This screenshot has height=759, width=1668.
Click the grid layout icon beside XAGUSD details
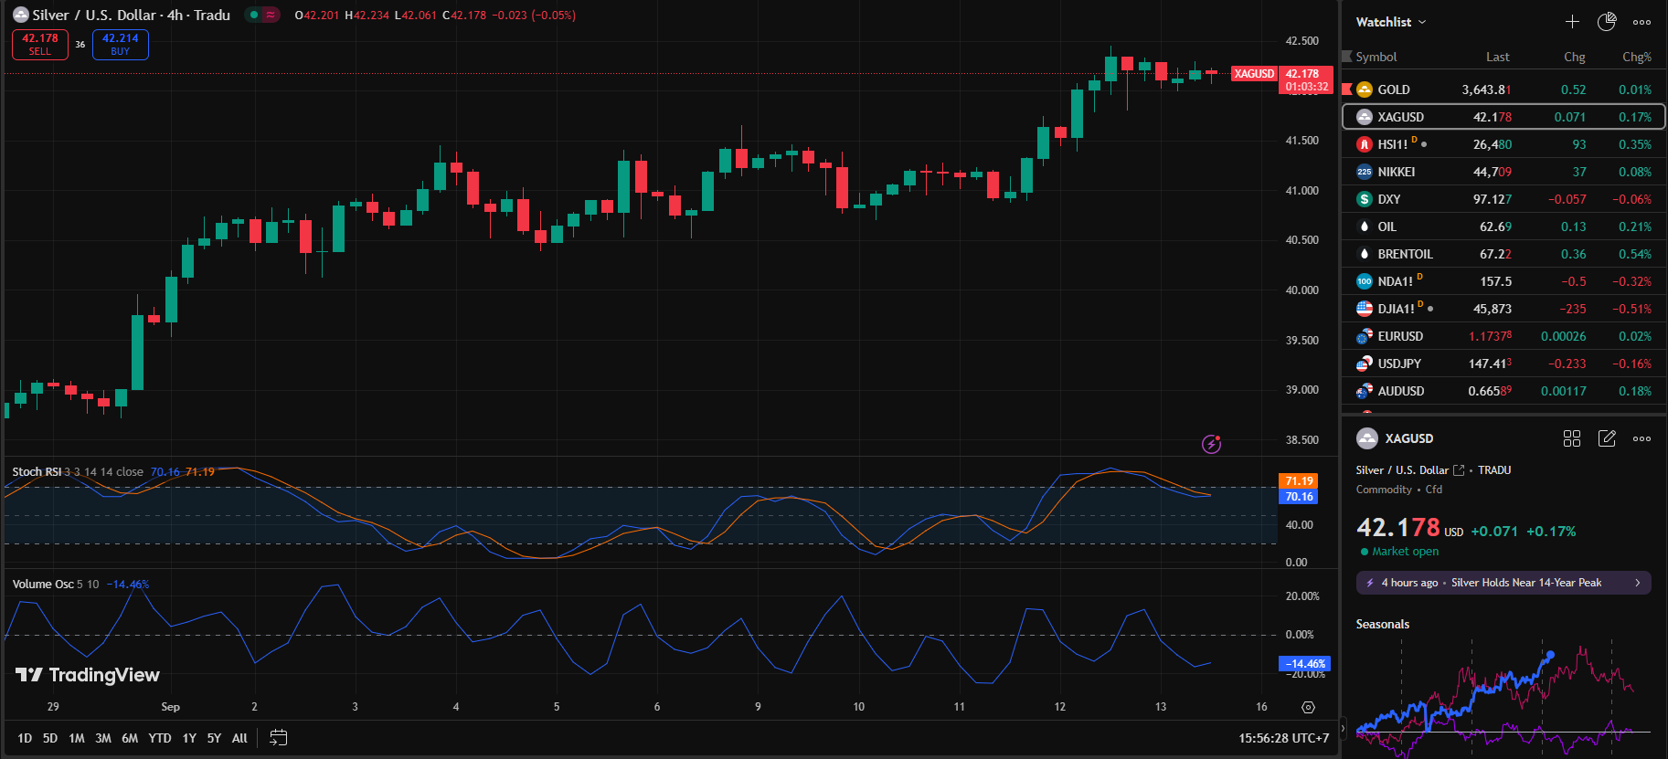[x=1572, y=438]
